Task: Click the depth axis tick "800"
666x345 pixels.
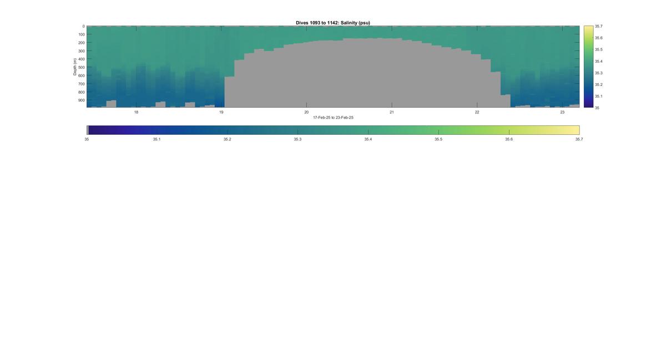Action: pyautogui.click(x=81, y=92)
